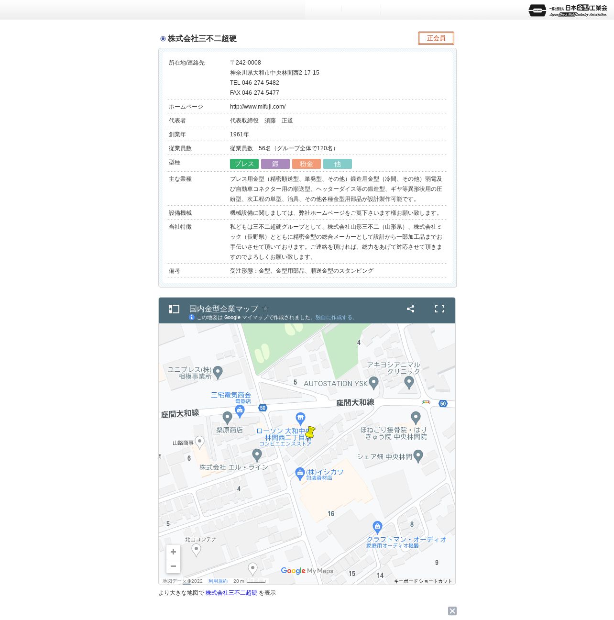Click the close X icon at page bottom
Image resolution: width=614 pixels, height=620 pixels.
click(452, 611)
